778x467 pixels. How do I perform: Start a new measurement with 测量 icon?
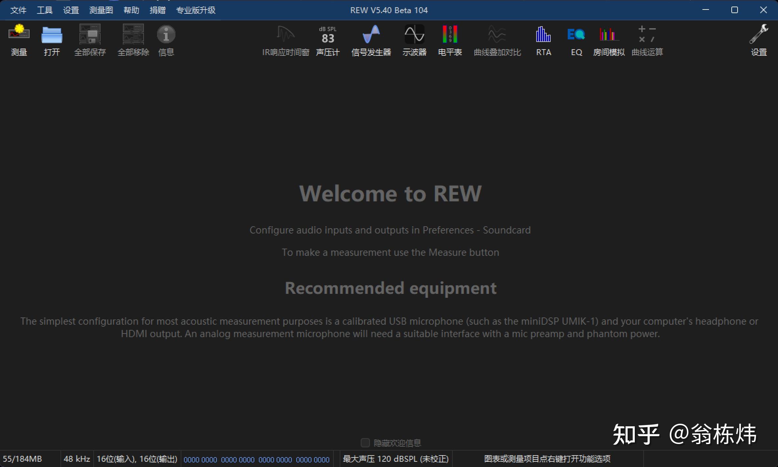(x=19, y=40)
